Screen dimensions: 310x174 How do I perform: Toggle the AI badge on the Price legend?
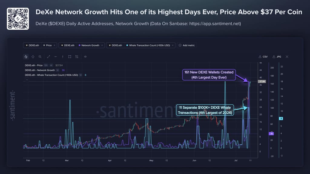point(51,65)
